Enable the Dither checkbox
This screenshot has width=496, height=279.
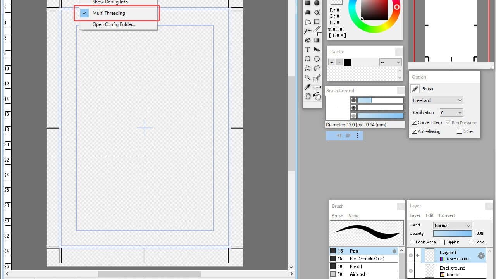(x=459, y=131)
